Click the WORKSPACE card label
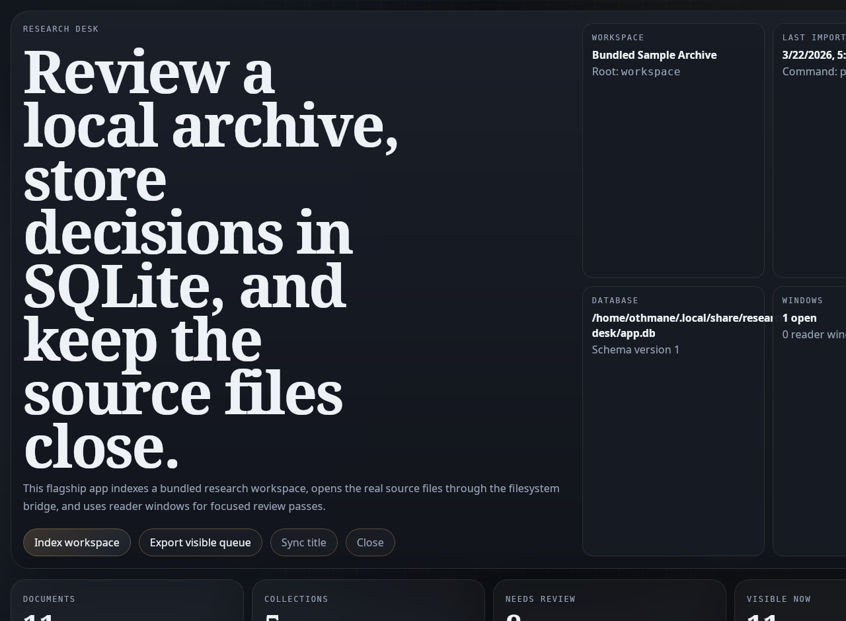The height and width of the screenshot is (621, 846). [618, 38]
